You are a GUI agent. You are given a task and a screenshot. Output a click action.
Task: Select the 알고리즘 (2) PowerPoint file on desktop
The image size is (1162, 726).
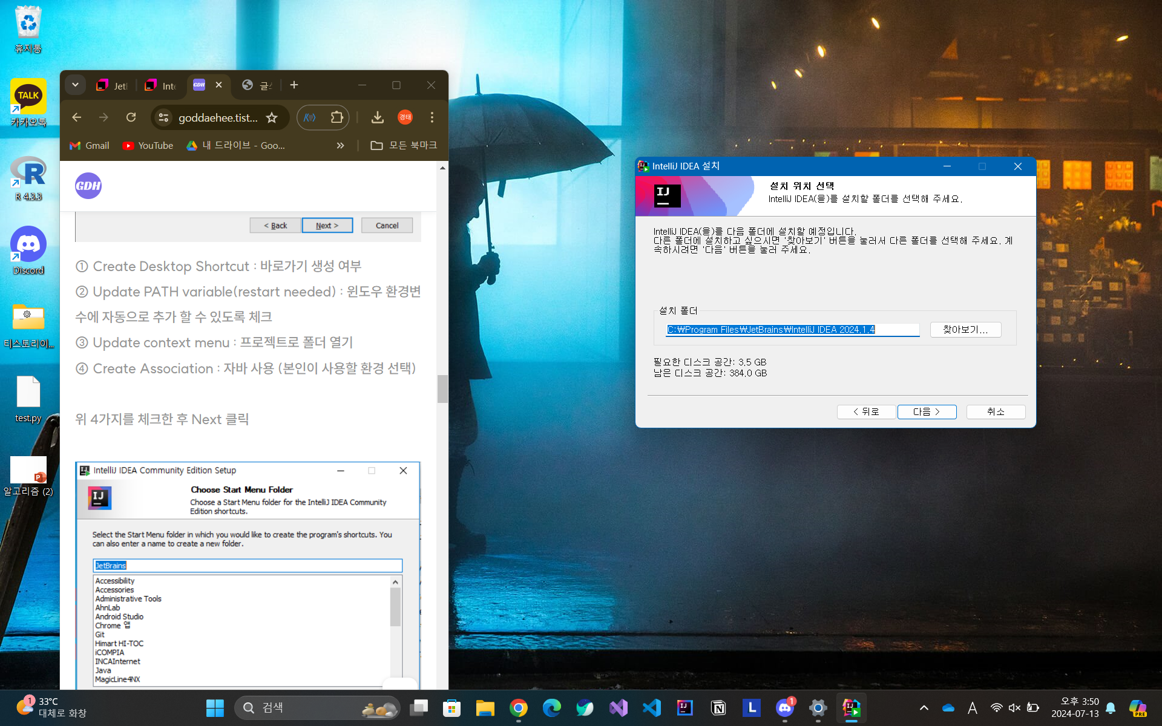point(28,476)
